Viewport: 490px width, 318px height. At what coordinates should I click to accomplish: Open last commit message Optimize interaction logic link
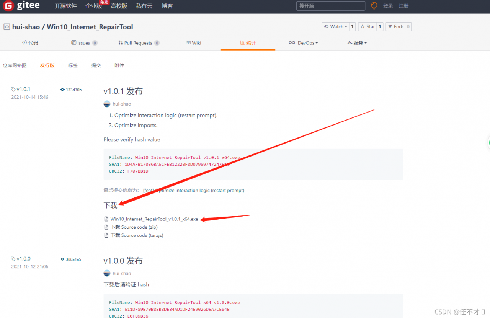[194, 191]
